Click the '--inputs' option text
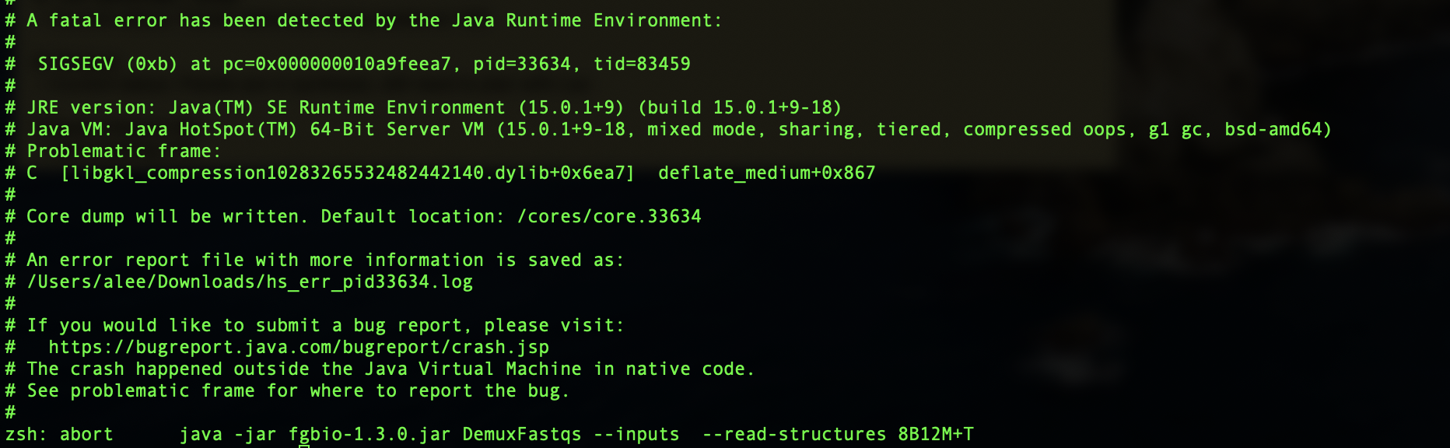1450x448 pixels. 636,435
